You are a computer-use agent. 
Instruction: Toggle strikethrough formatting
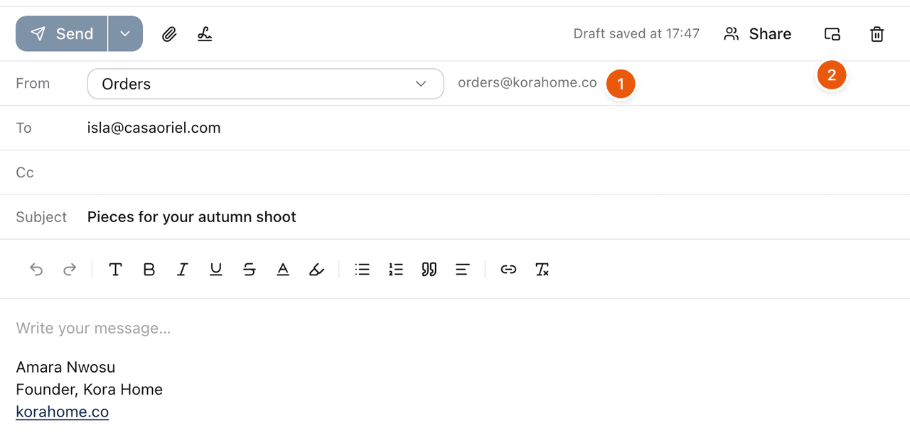[250, 270]
